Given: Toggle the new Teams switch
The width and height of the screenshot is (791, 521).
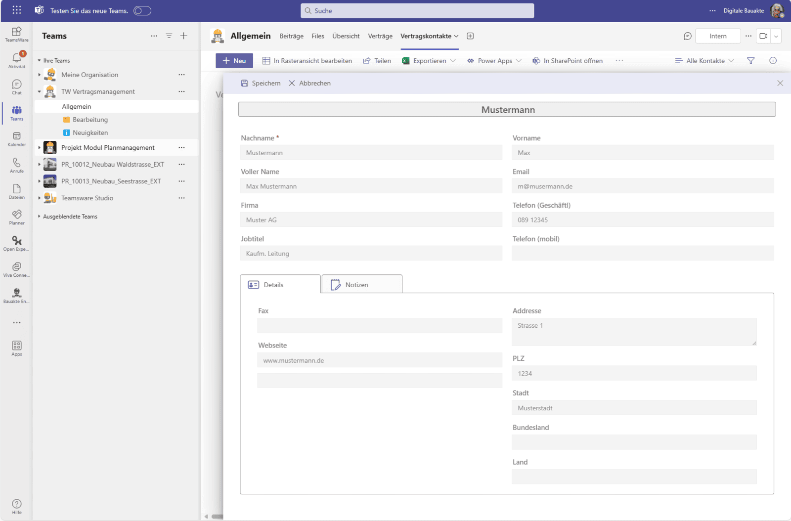Looking at the screenshot, I should pyautogui.click(x=142, y=11).
